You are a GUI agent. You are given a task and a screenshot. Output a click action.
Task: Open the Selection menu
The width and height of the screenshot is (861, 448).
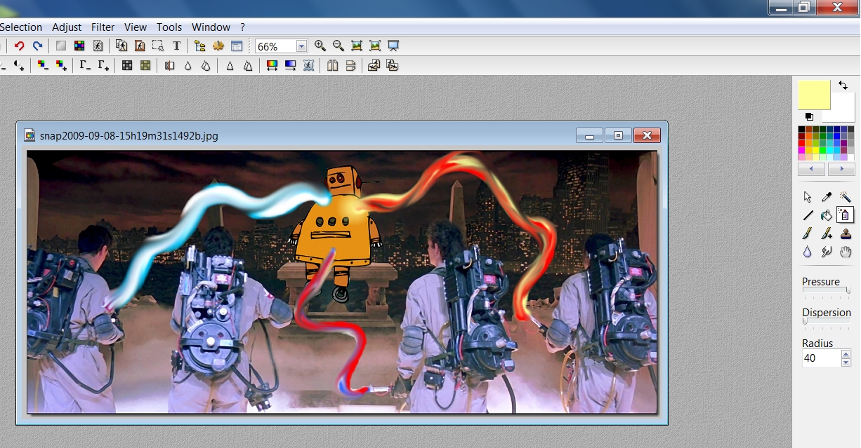21,27
